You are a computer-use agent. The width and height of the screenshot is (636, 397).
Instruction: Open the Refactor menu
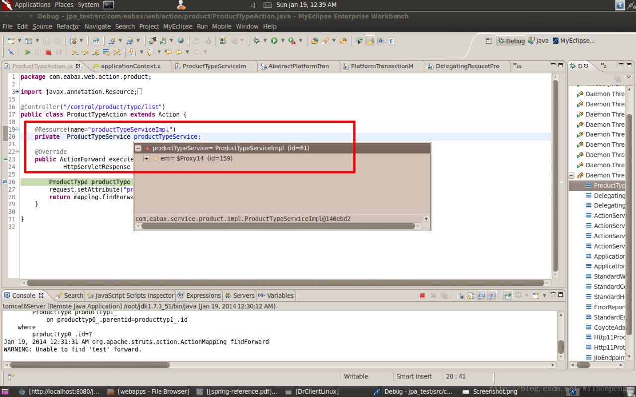point(68,26)
